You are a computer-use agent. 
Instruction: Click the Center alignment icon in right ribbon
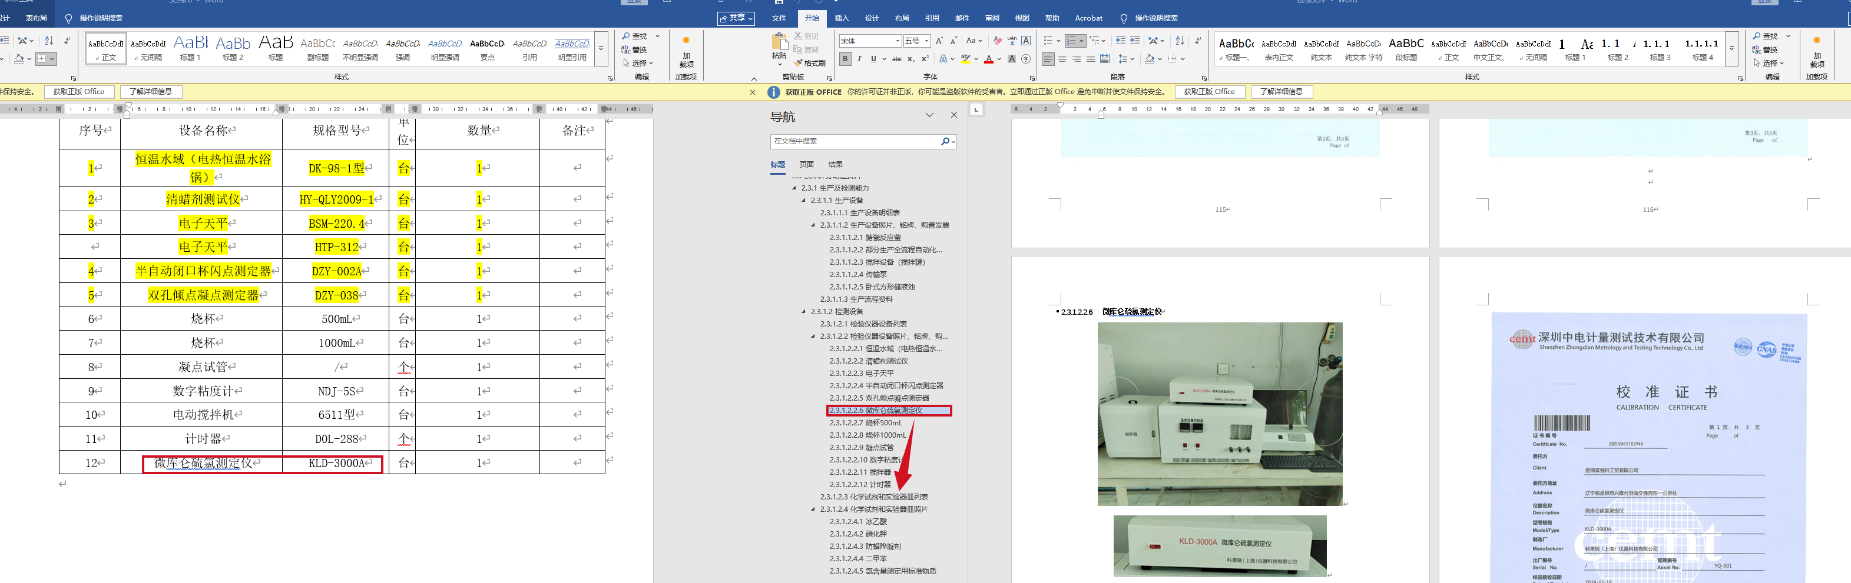pyautogui.click(x=1062, y=59)
